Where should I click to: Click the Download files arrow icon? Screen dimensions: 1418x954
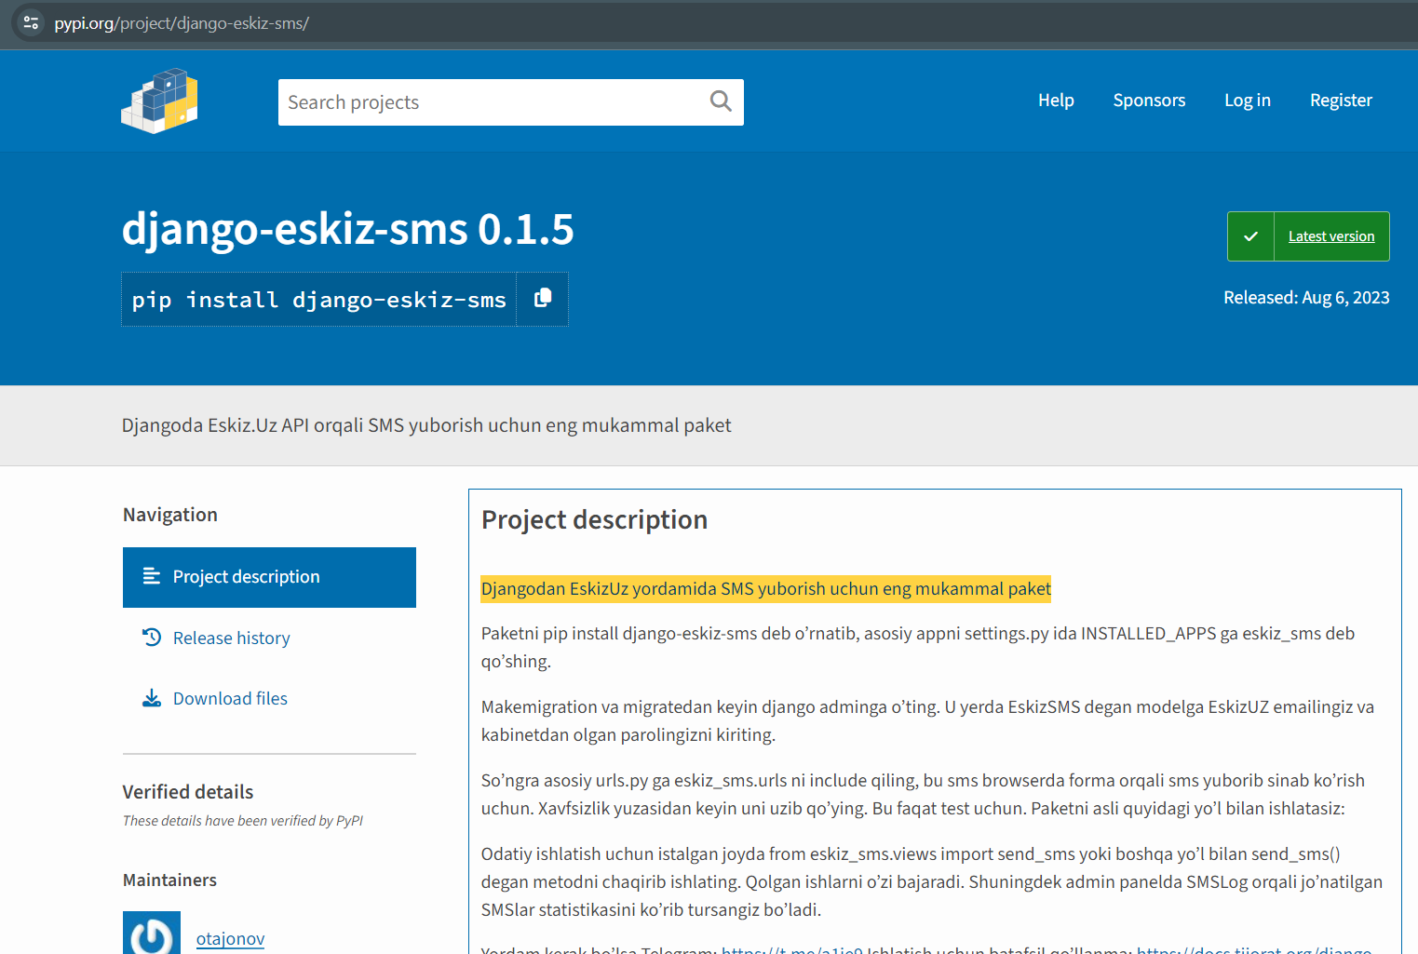point(152,698)
